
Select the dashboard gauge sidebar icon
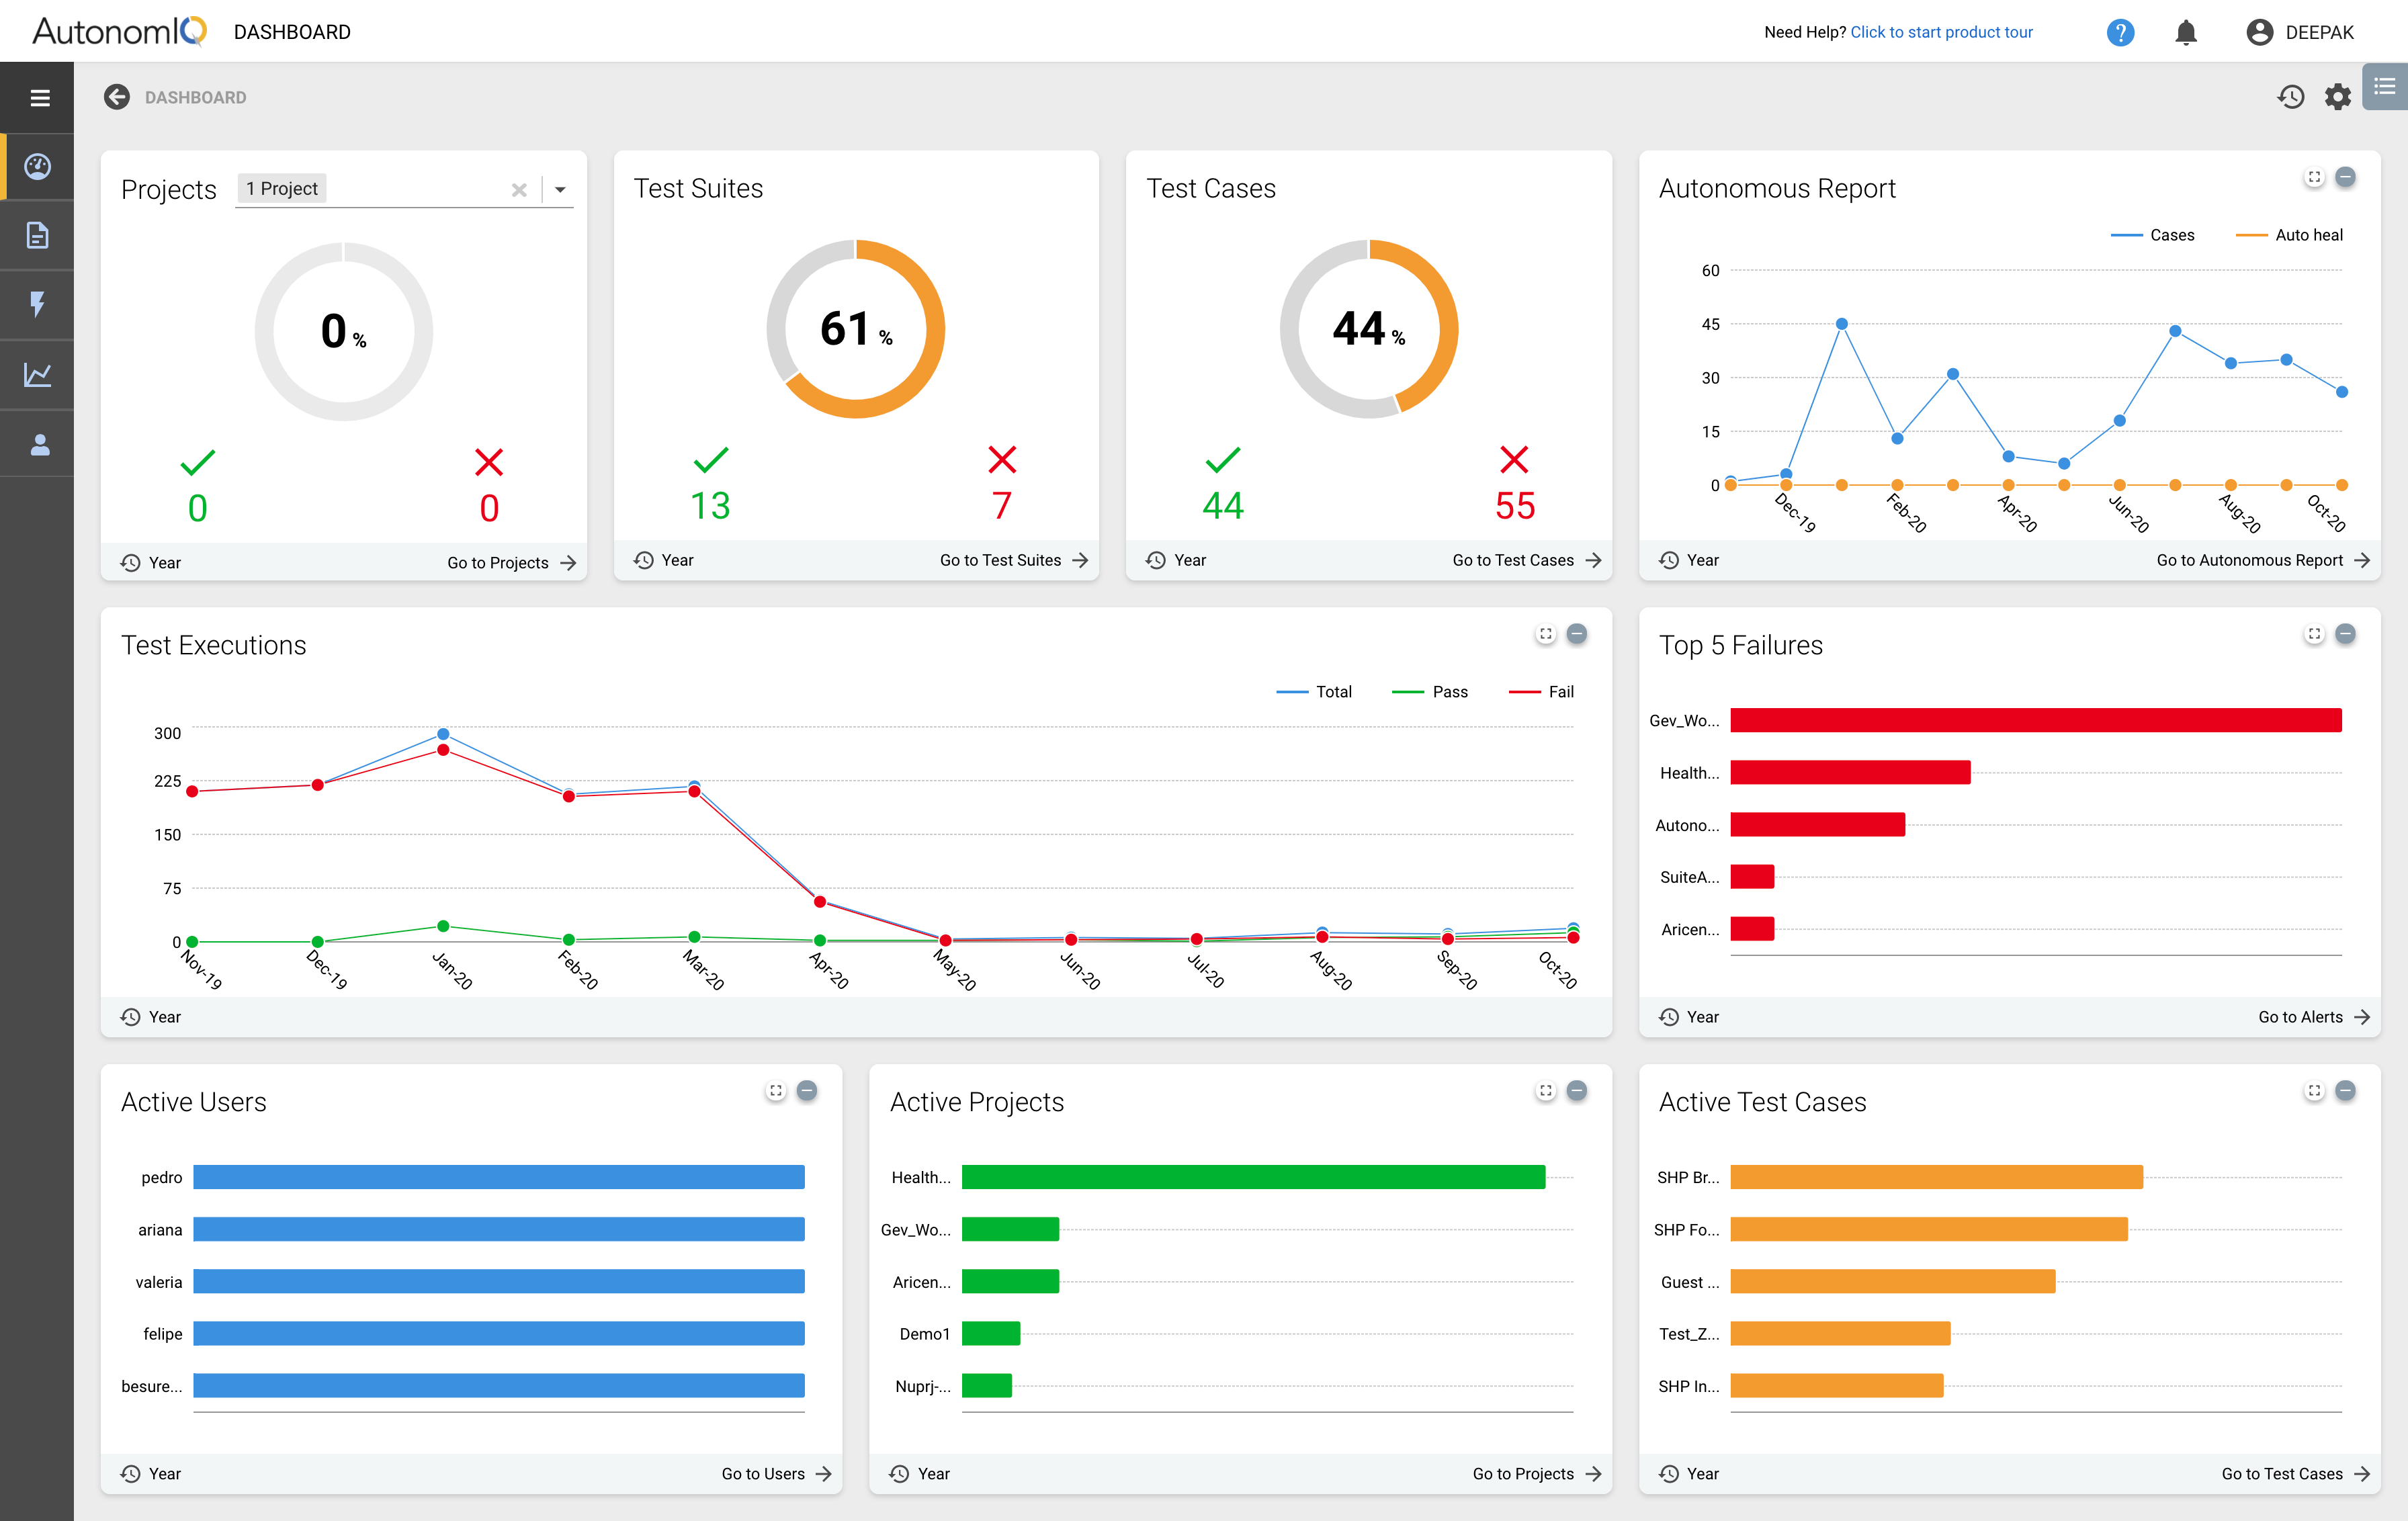point(38,166)
